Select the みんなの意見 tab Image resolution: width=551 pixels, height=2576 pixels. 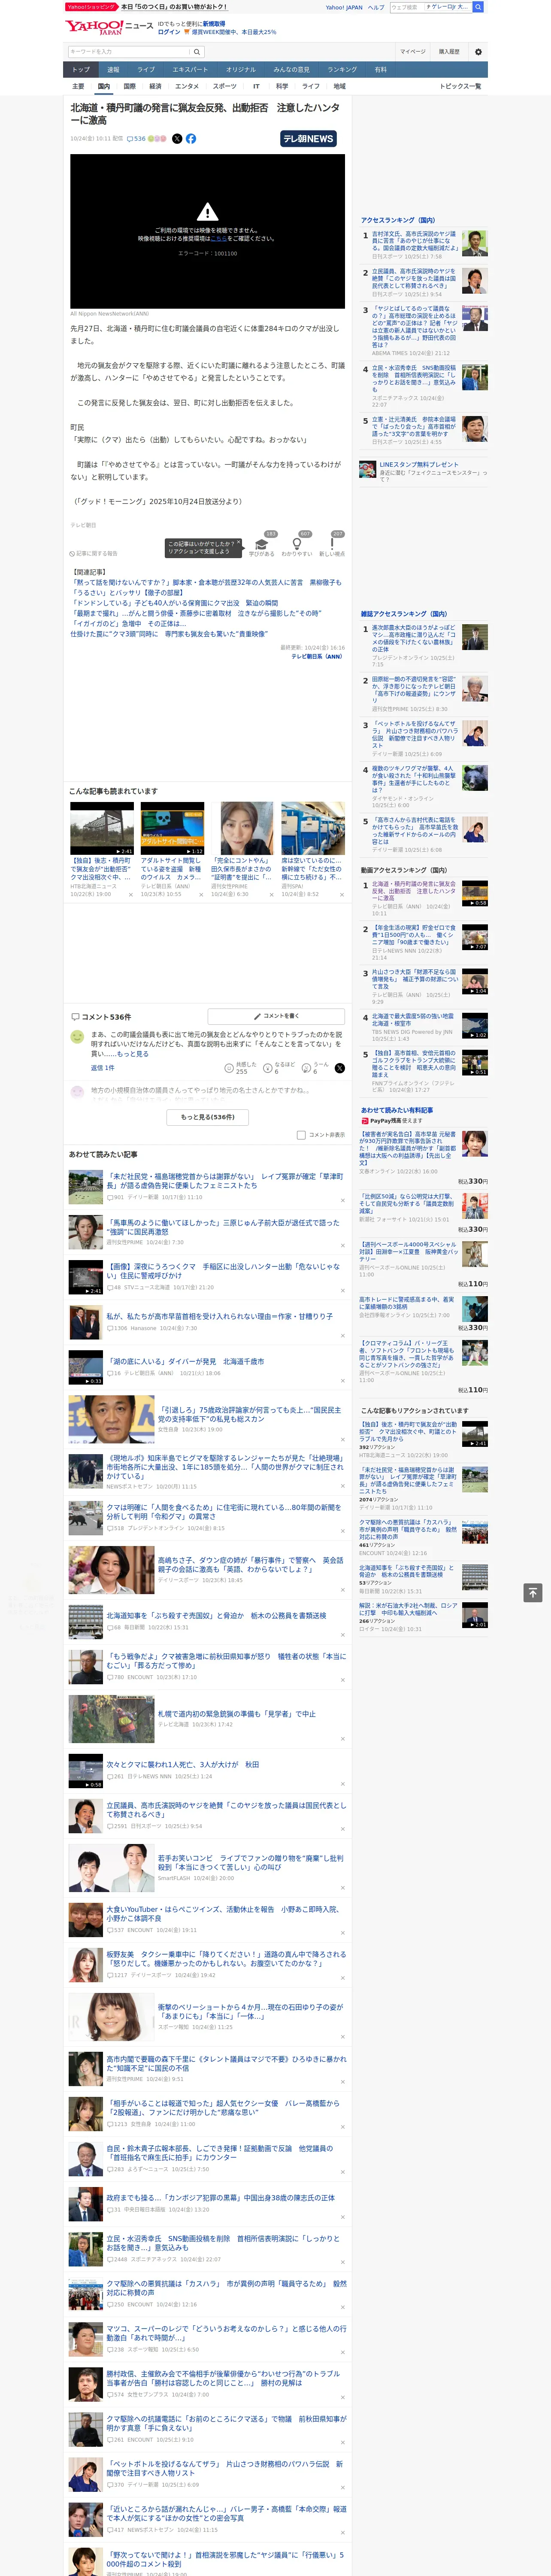click(x=292, y=70)
